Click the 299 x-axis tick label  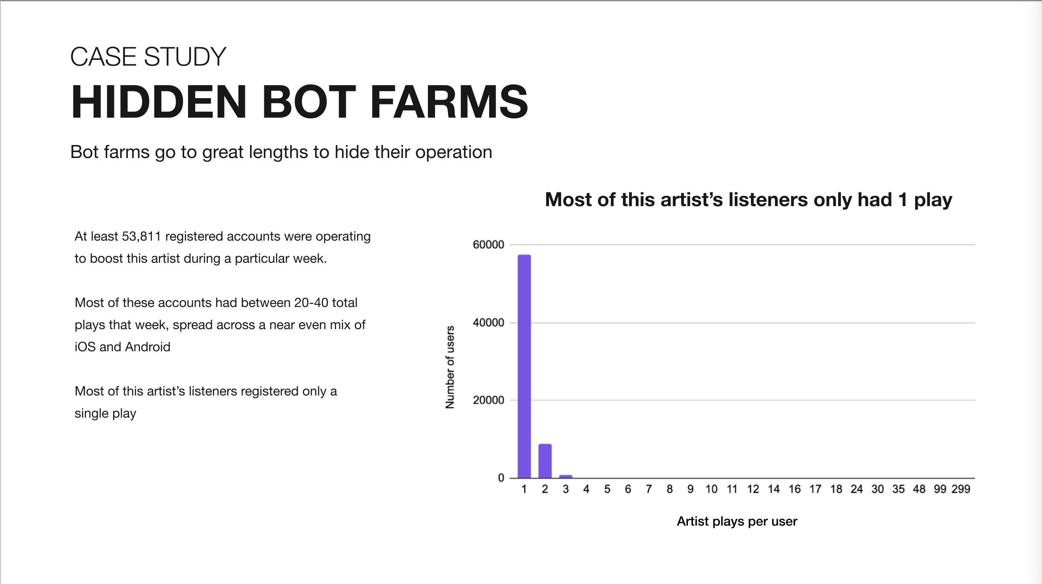(961, 489)
